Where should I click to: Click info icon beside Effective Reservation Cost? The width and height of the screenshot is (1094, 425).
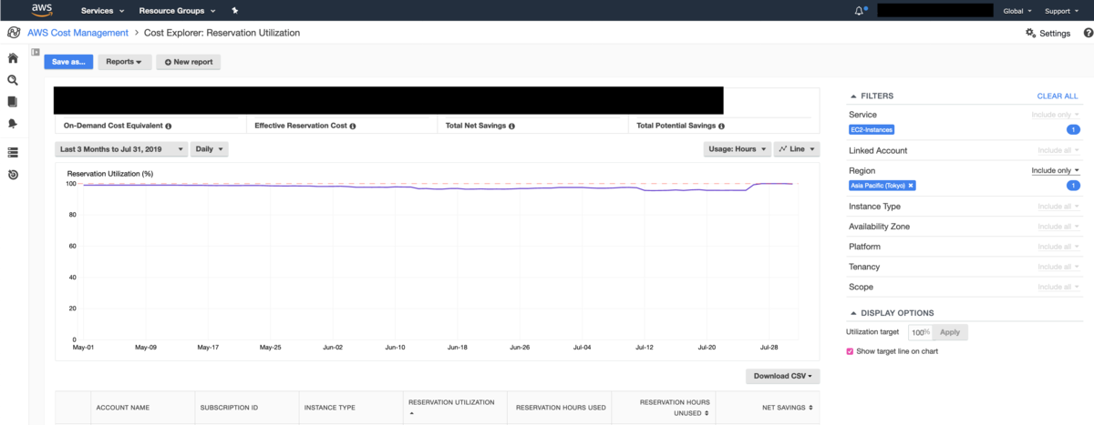pyautogui.click(x=353, y=126)
